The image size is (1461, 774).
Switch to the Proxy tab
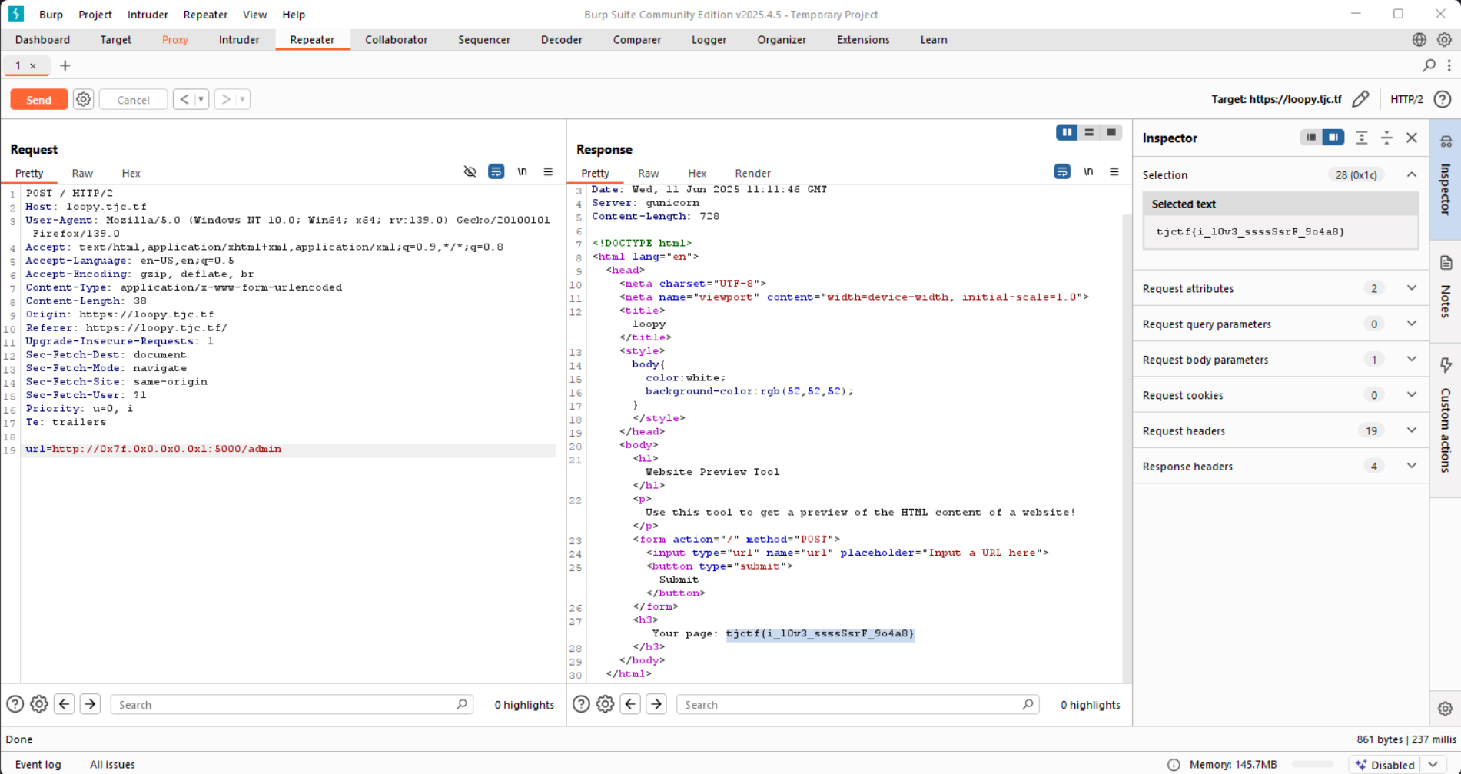[175, 40]
